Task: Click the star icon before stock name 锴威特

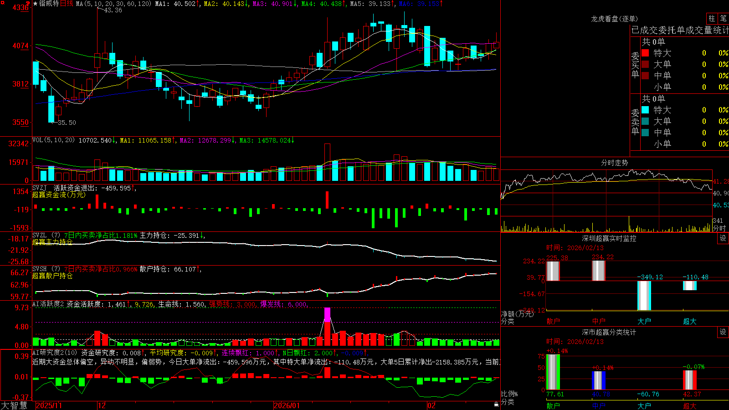Action: tap(35, 4)
